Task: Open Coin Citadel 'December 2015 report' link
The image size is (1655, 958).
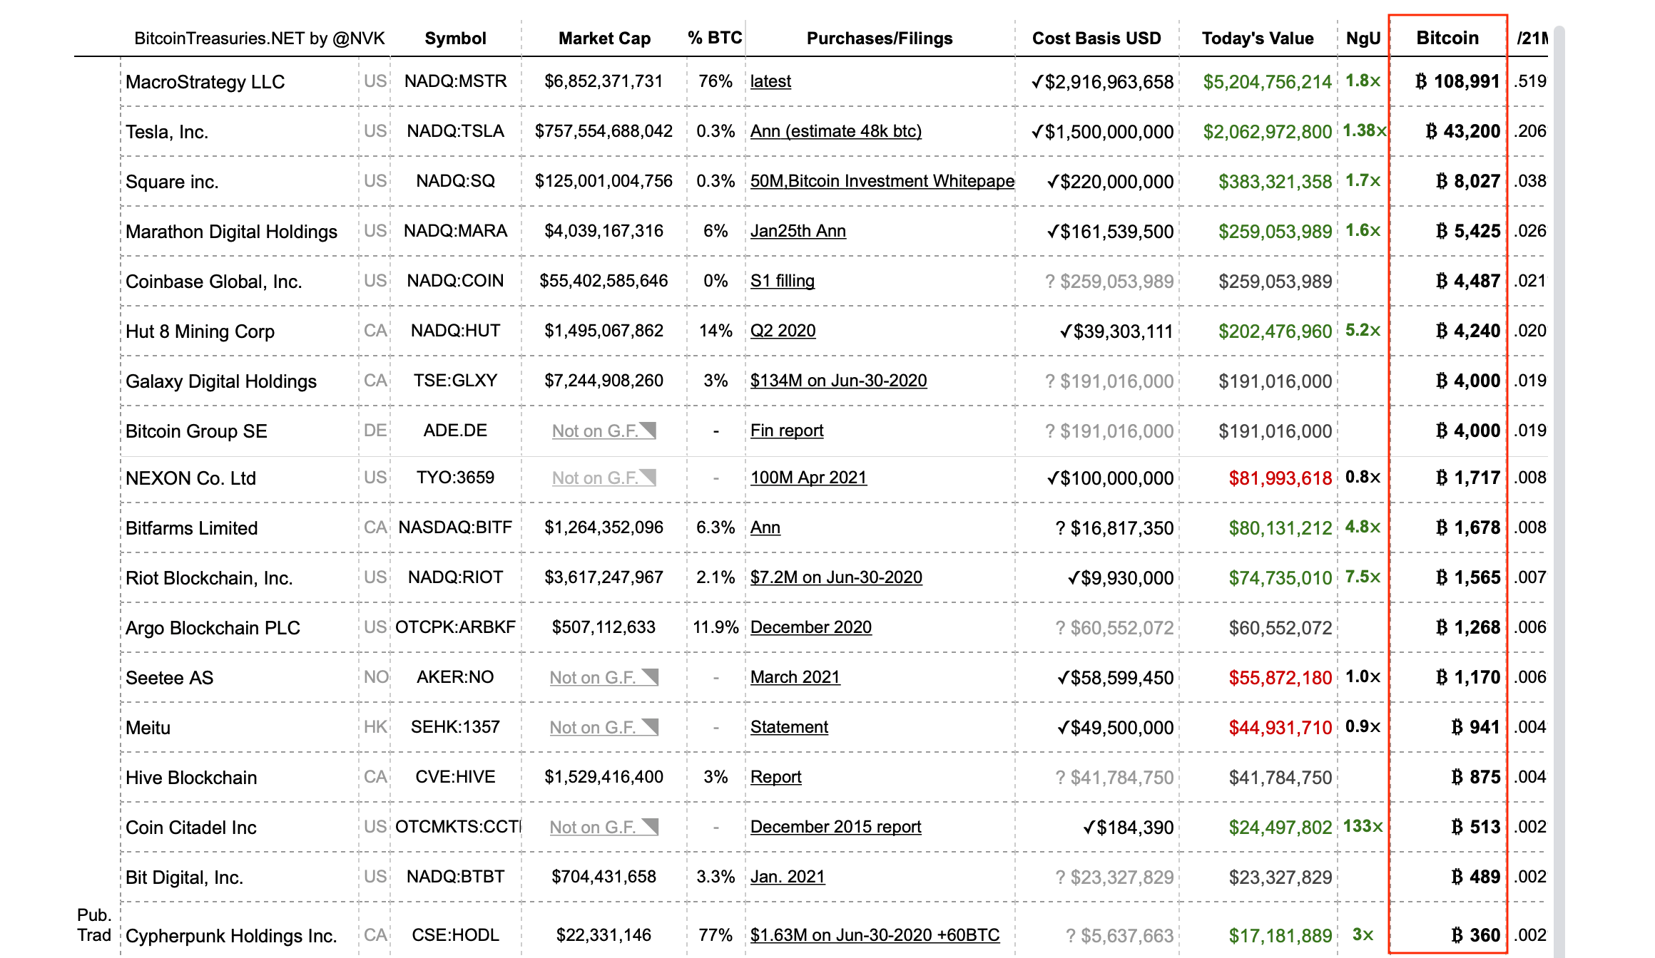Action: point(836,827)
